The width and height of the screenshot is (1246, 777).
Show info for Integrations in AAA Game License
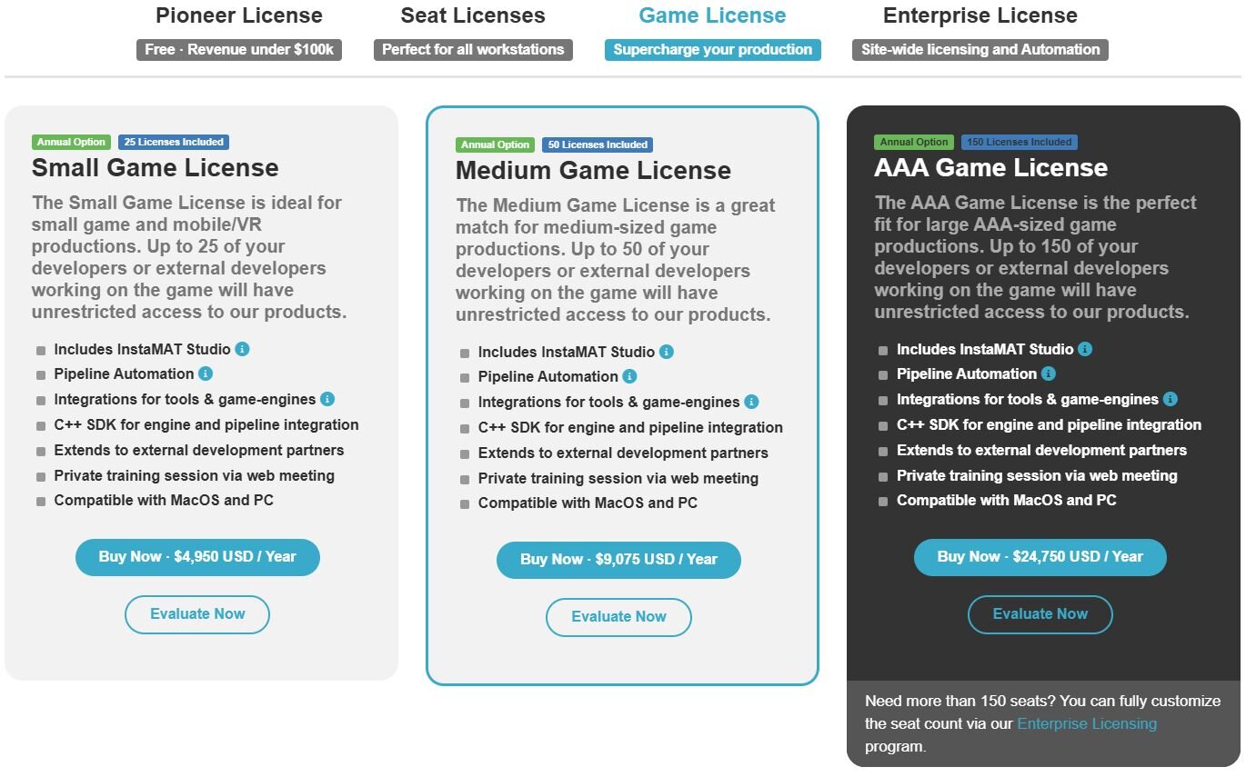click(1171, 399)
